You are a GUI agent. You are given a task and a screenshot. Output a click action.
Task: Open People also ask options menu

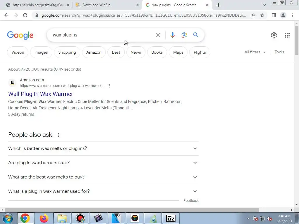58,135
